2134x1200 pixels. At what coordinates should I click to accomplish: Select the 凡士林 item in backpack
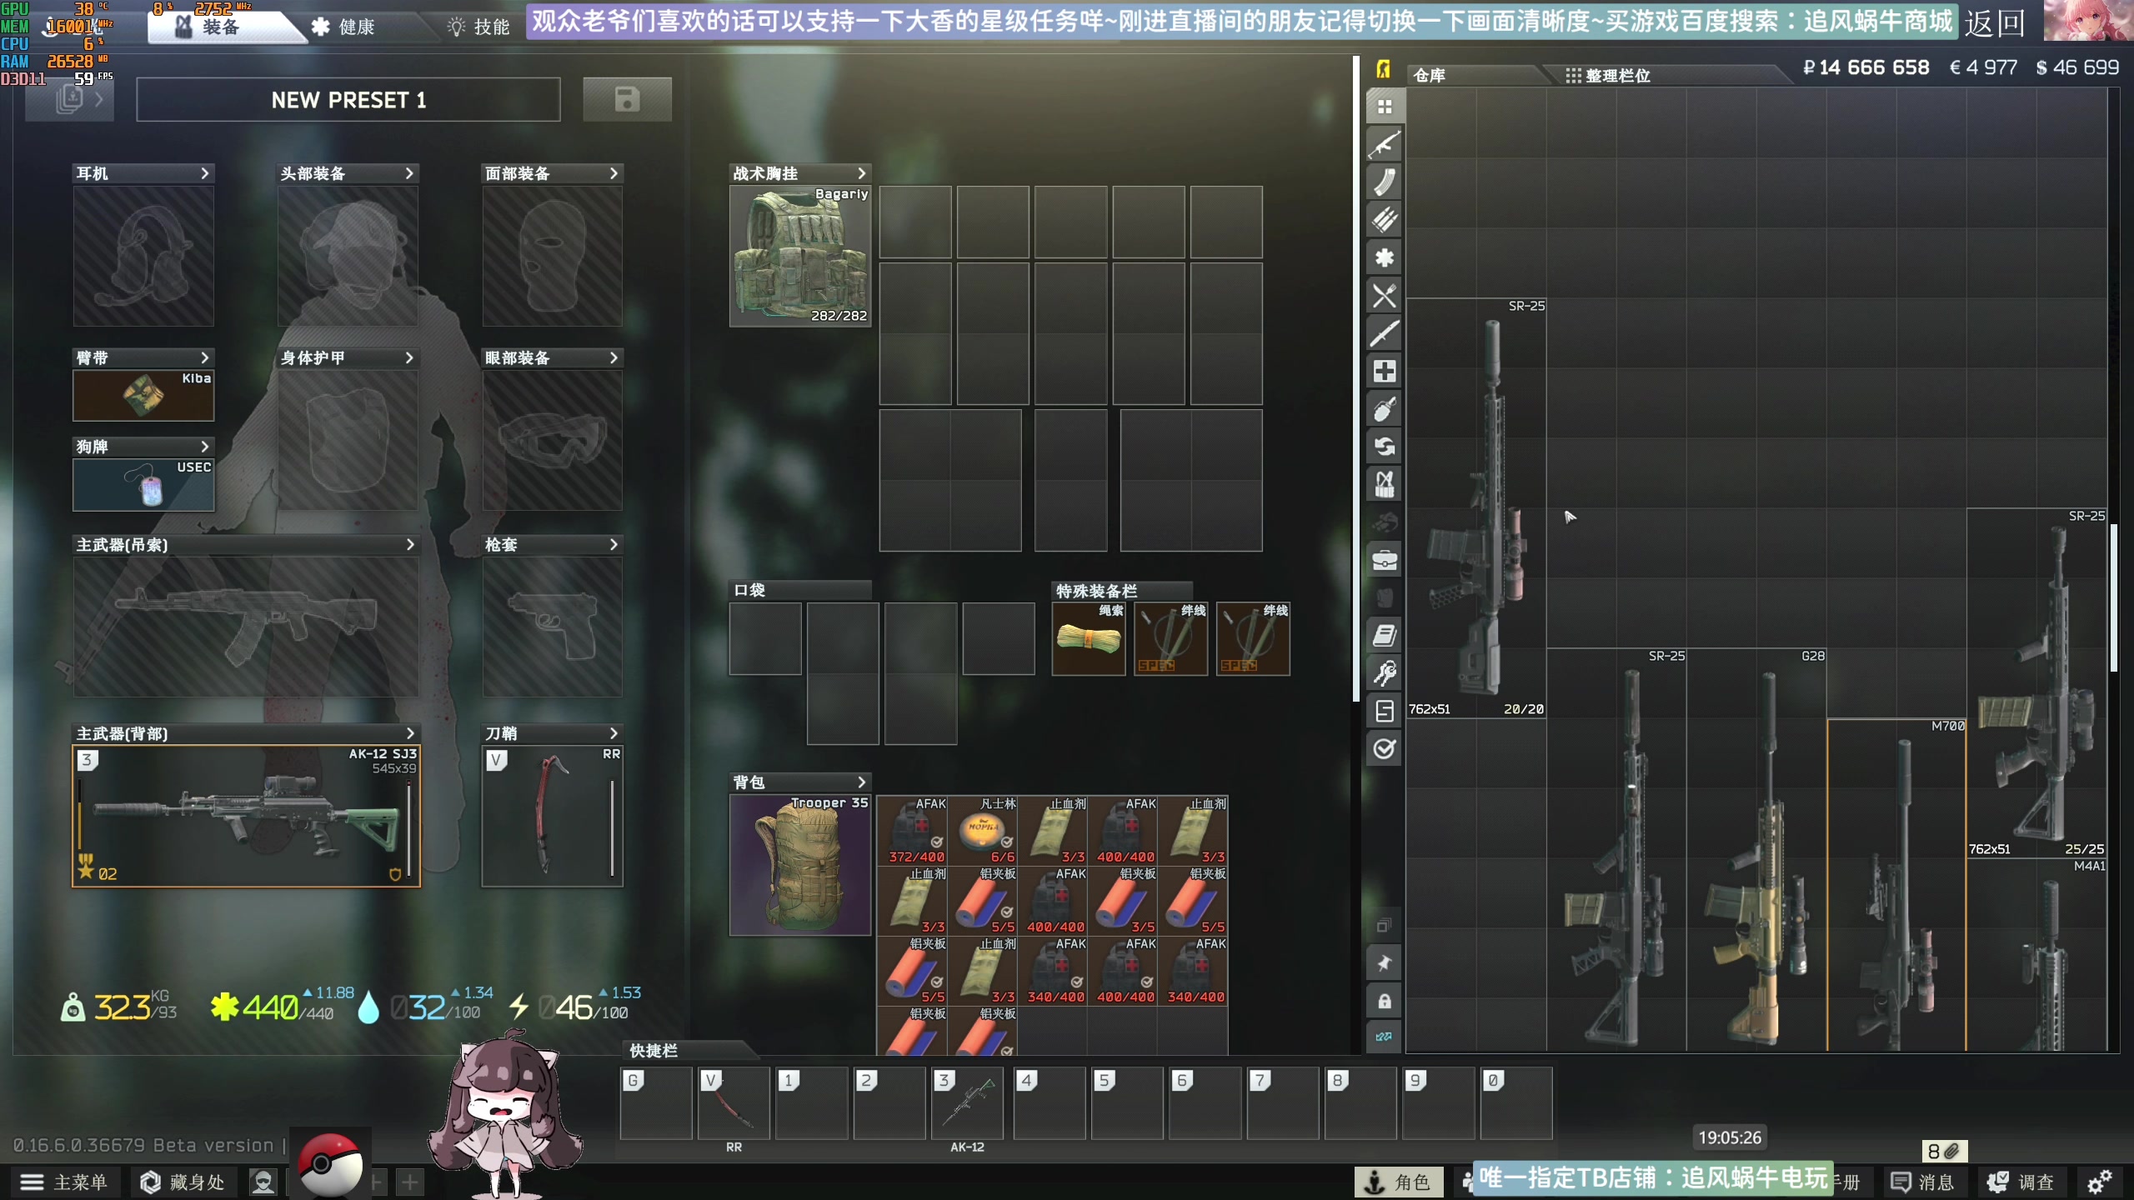pyautogui.click(x=984, y=831)
